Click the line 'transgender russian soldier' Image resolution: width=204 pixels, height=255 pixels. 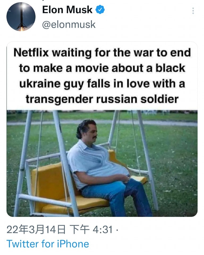point(102,99)
